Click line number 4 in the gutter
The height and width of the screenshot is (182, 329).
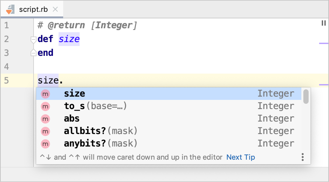click(x=7, y=67)
